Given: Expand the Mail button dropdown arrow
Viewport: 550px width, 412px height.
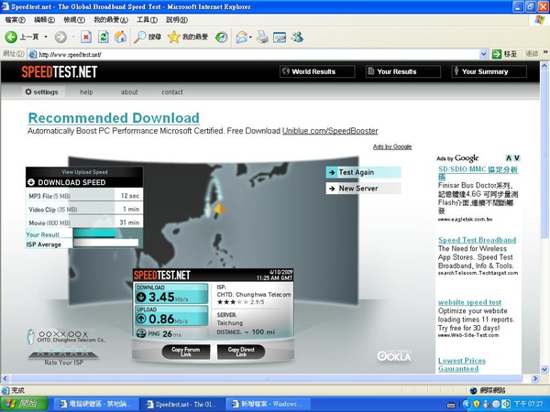Looking at the screenshot, I should 250,37.
